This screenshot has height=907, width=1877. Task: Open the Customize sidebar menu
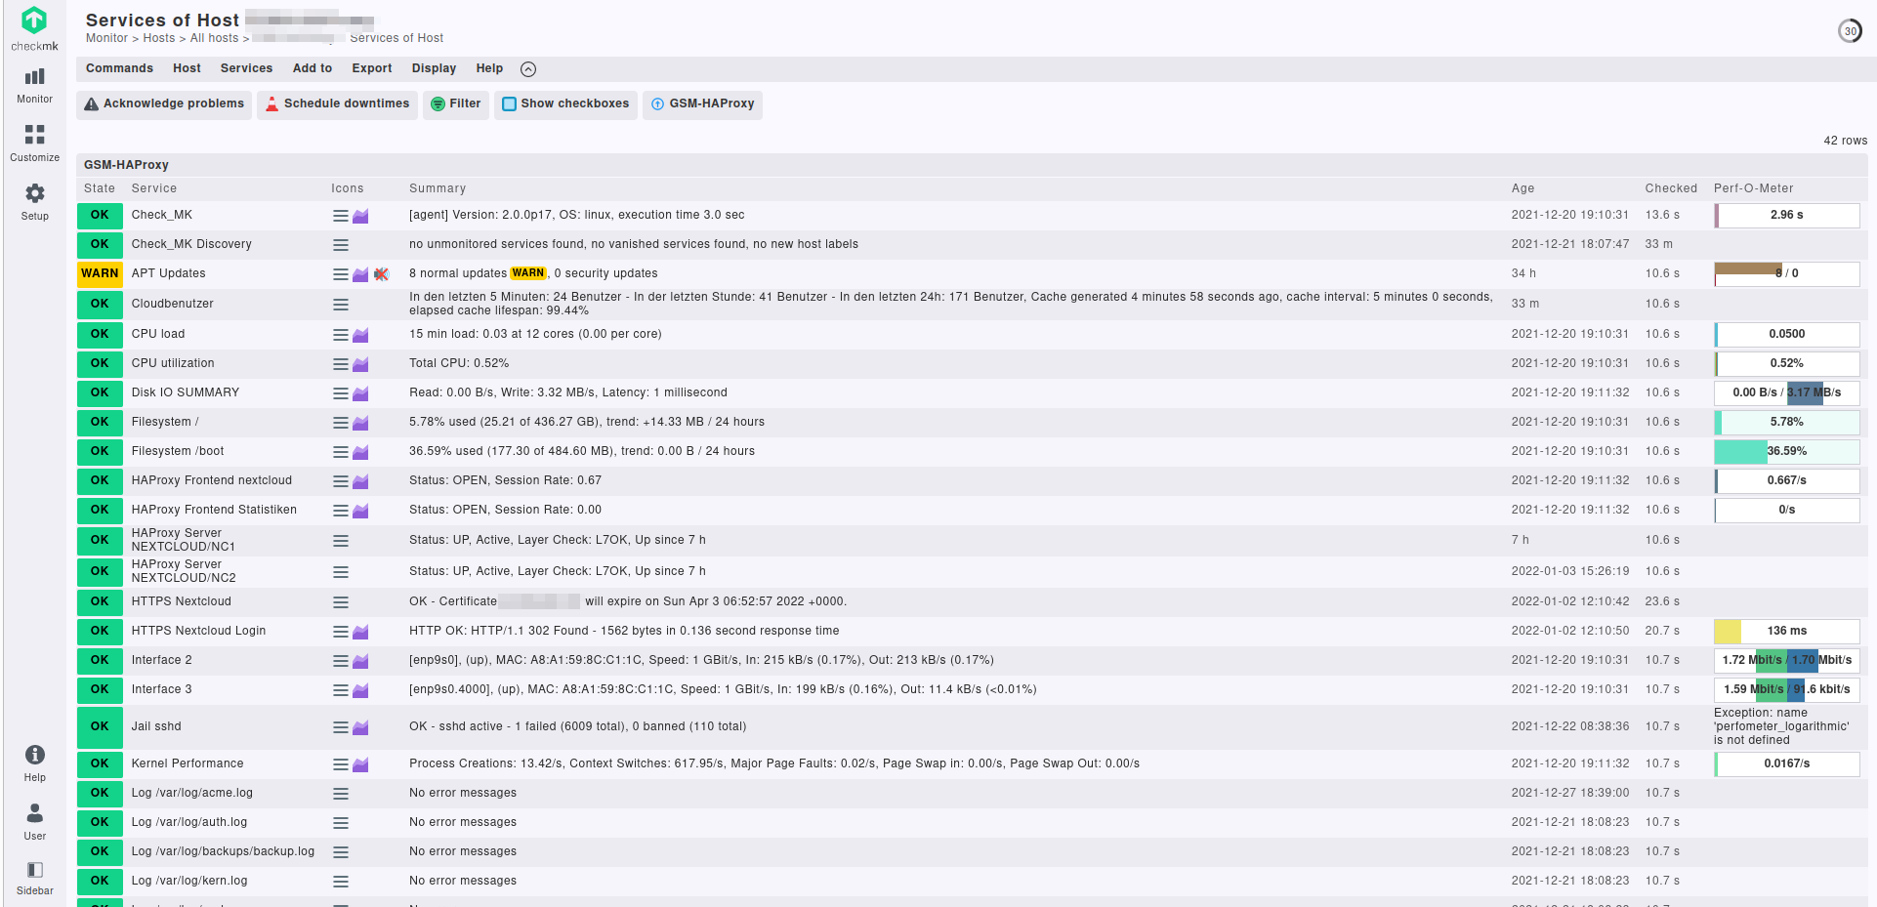(34, 144)
